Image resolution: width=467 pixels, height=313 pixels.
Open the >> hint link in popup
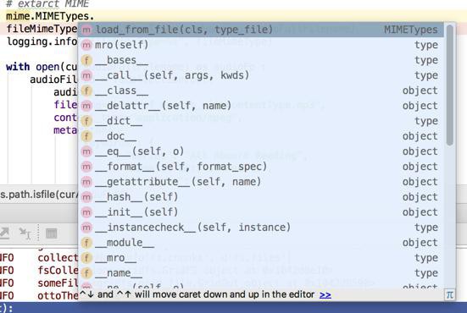point(325,294)
